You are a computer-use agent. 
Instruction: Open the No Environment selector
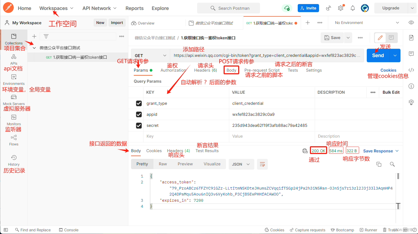tap(367, 23)
